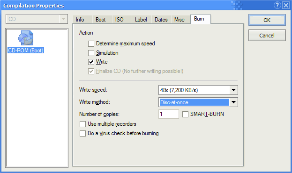Select the CD-ROM (Boot) compilation icon
Image resolution: width=292 pixels, height=173 pixels.
tap(26, 38)
